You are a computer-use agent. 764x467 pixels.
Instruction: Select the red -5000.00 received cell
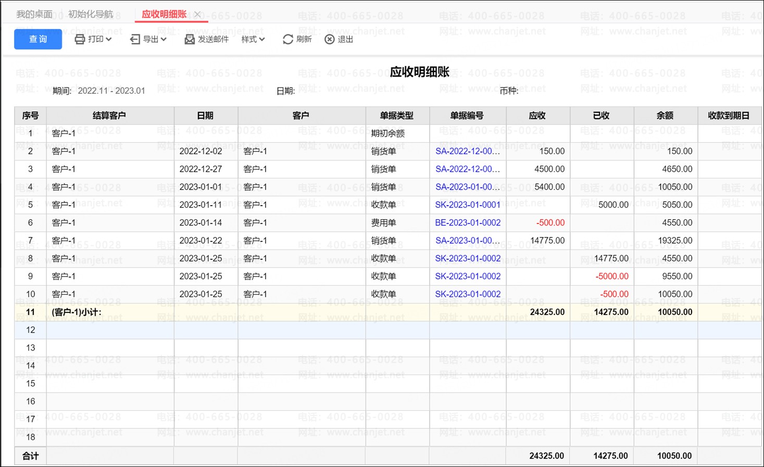(602, 276)
